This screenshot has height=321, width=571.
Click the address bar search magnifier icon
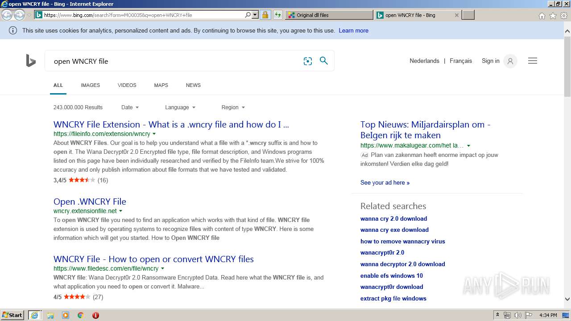coord(248,15)
